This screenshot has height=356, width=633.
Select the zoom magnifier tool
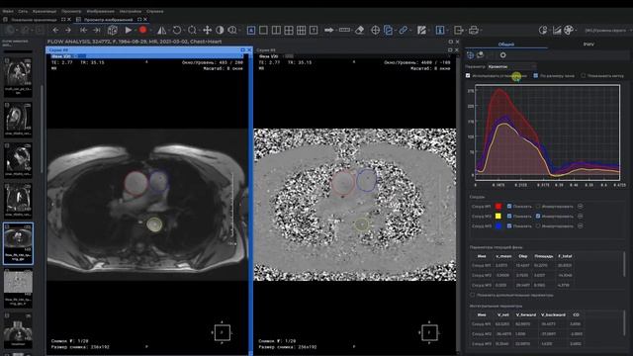192,31
